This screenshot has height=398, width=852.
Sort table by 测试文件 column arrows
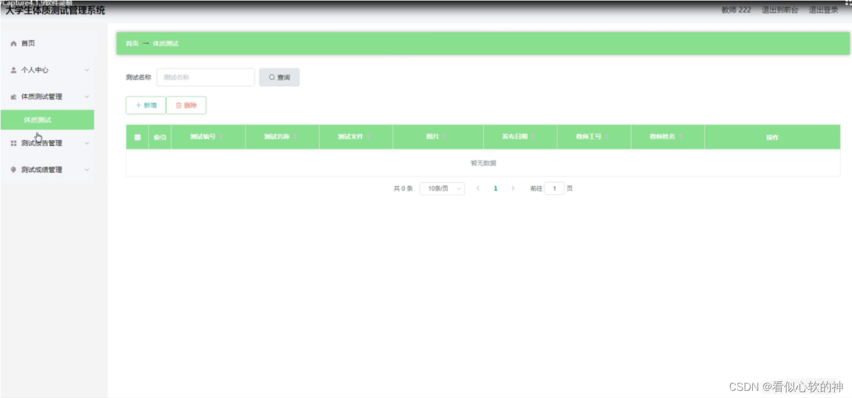(x=368, y=137)
